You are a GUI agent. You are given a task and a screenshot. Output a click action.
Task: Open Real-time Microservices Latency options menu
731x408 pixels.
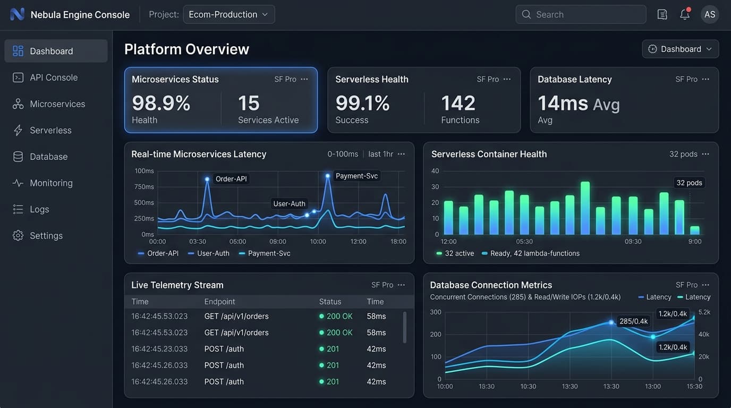(x=401, y=154)
